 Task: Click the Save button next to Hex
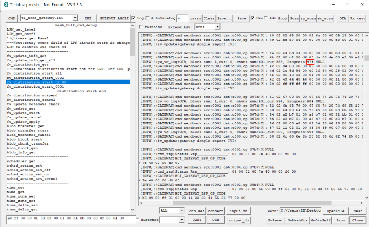pos(242,18)
